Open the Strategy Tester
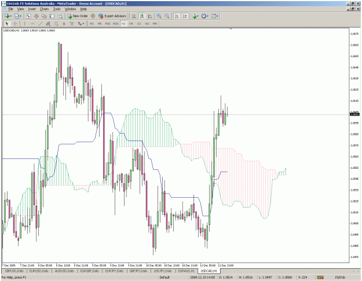 tap(60, 16)
